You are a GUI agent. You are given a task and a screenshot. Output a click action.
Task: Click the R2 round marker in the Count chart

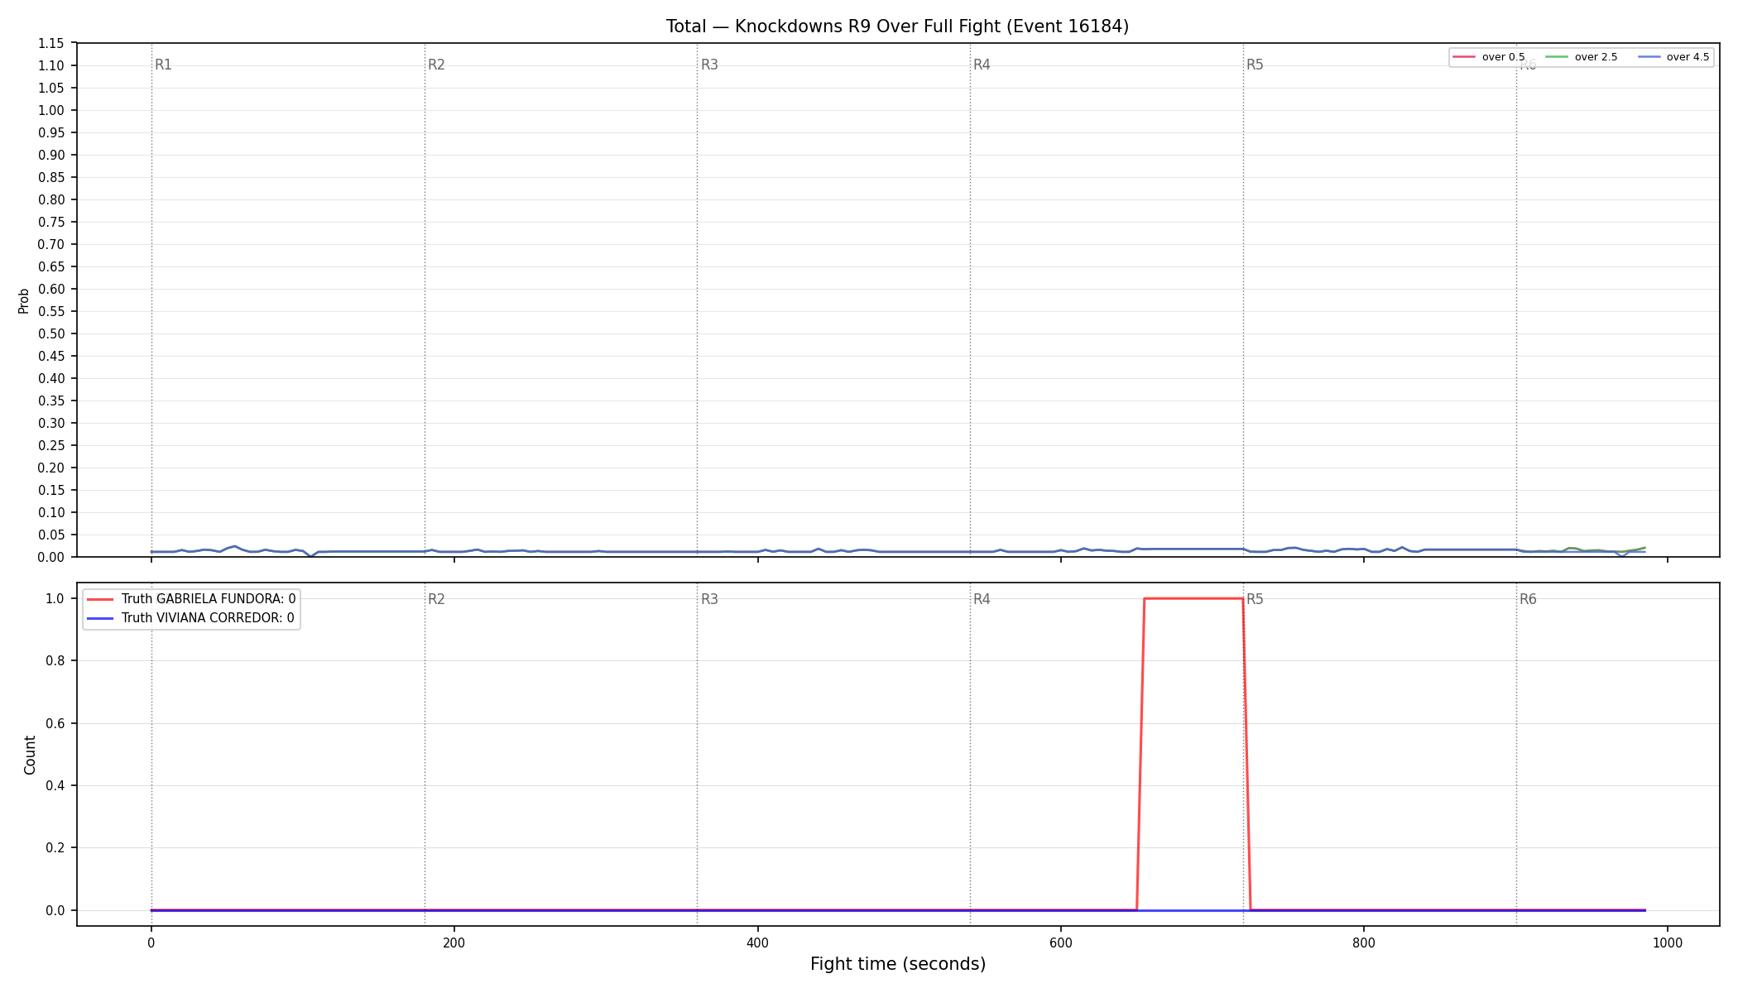(x=436, y=600)
